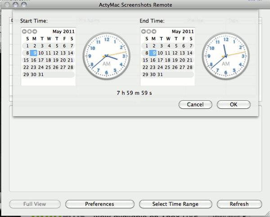Select May 9 in End Time calendar

point(153,53)
